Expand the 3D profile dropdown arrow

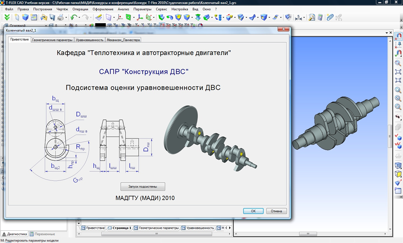133,17
